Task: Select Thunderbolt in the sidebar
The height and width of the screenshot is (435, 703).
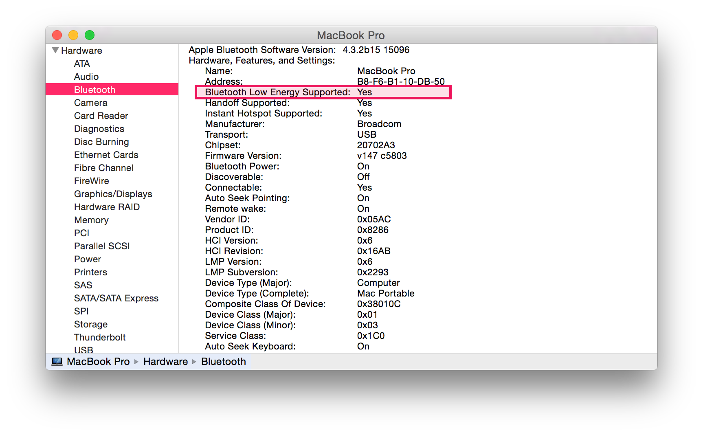Action: coord(100,337)
